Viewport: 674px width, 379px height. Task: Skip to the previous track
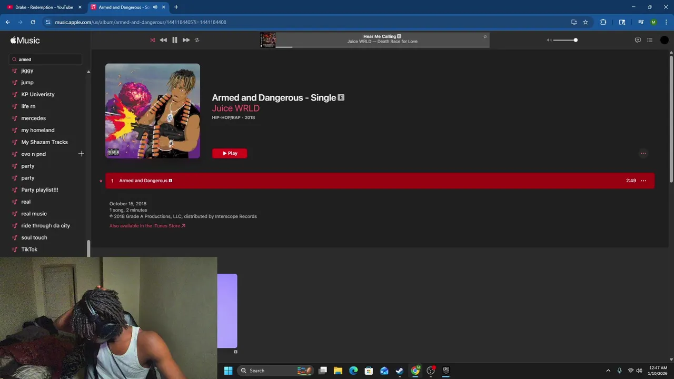(163, 40)
